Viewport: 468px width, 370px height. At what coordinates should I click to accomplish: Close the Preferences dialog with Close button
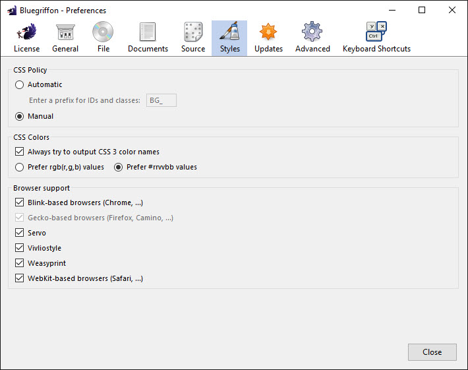[432, 352]
